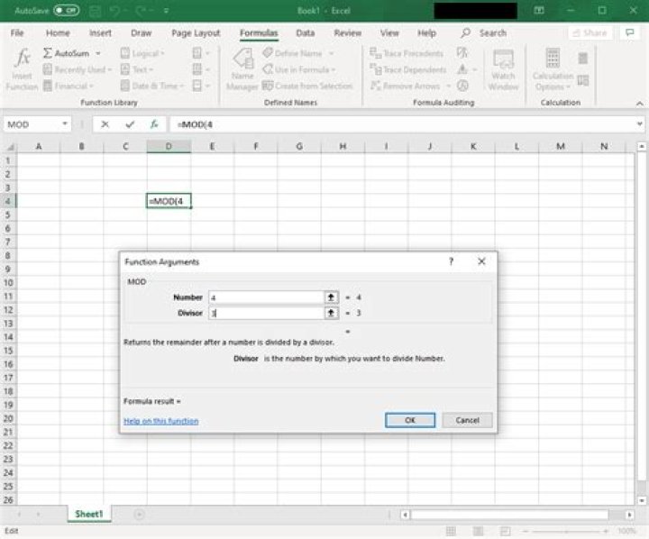The image size is (649, 539).
Task: Click the Calculate Sheet icon
Action: 583,80
